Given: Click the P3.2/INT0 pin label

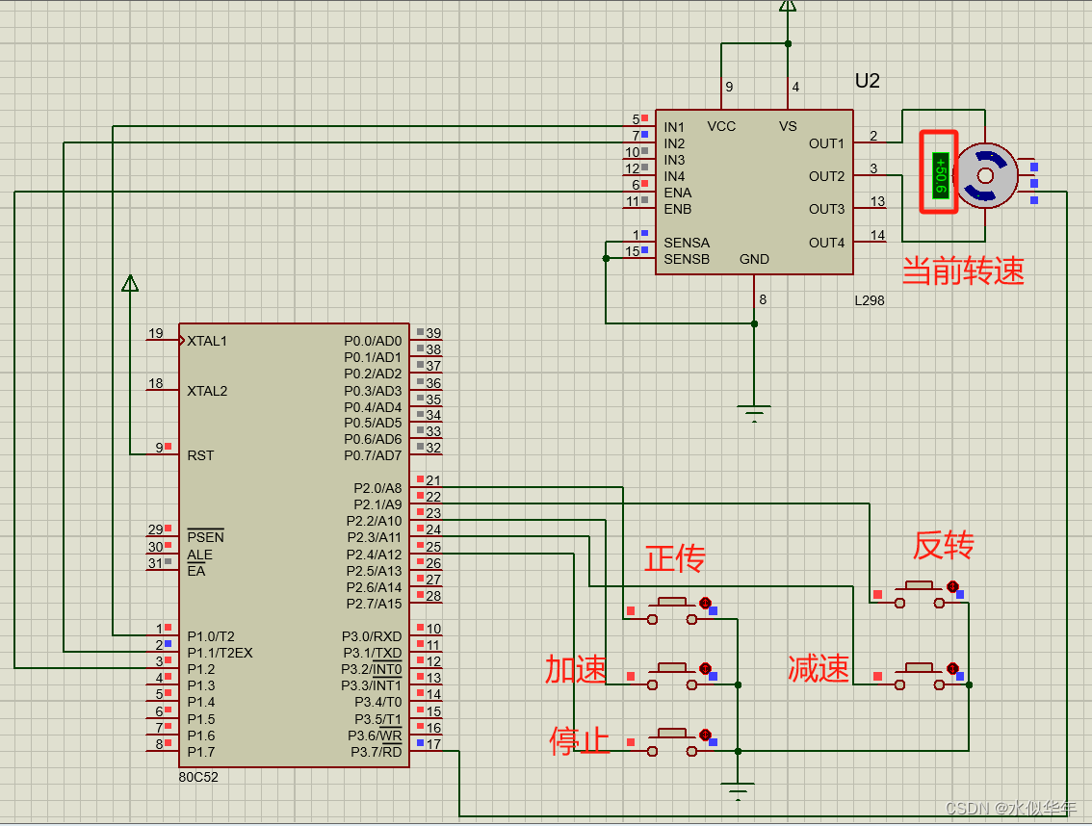Looking at the screenshot, I should [x=371, y=669].
